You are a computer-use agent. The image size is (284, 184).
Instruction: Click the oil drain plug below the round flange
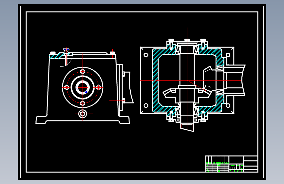point(83,114)
